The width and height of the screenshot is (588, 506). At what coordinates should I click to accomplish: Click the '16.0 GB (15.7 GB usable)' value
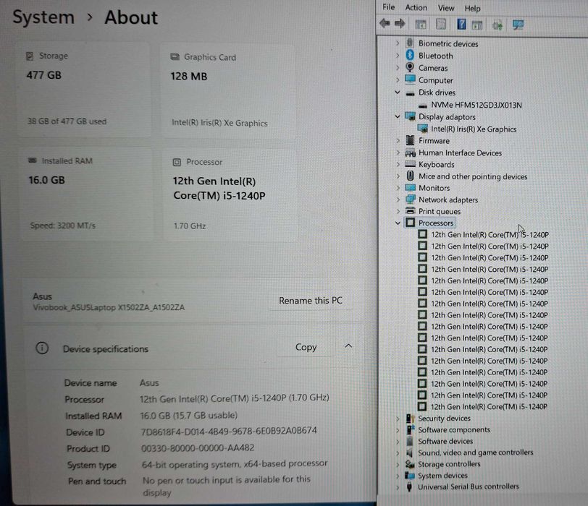point(188,415)
